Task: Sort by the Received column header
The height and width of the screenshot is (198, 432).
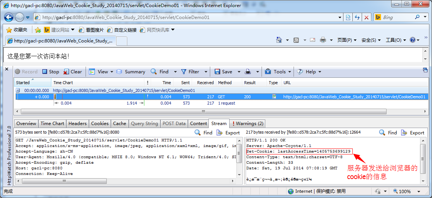Action: [x=203, y=83]
